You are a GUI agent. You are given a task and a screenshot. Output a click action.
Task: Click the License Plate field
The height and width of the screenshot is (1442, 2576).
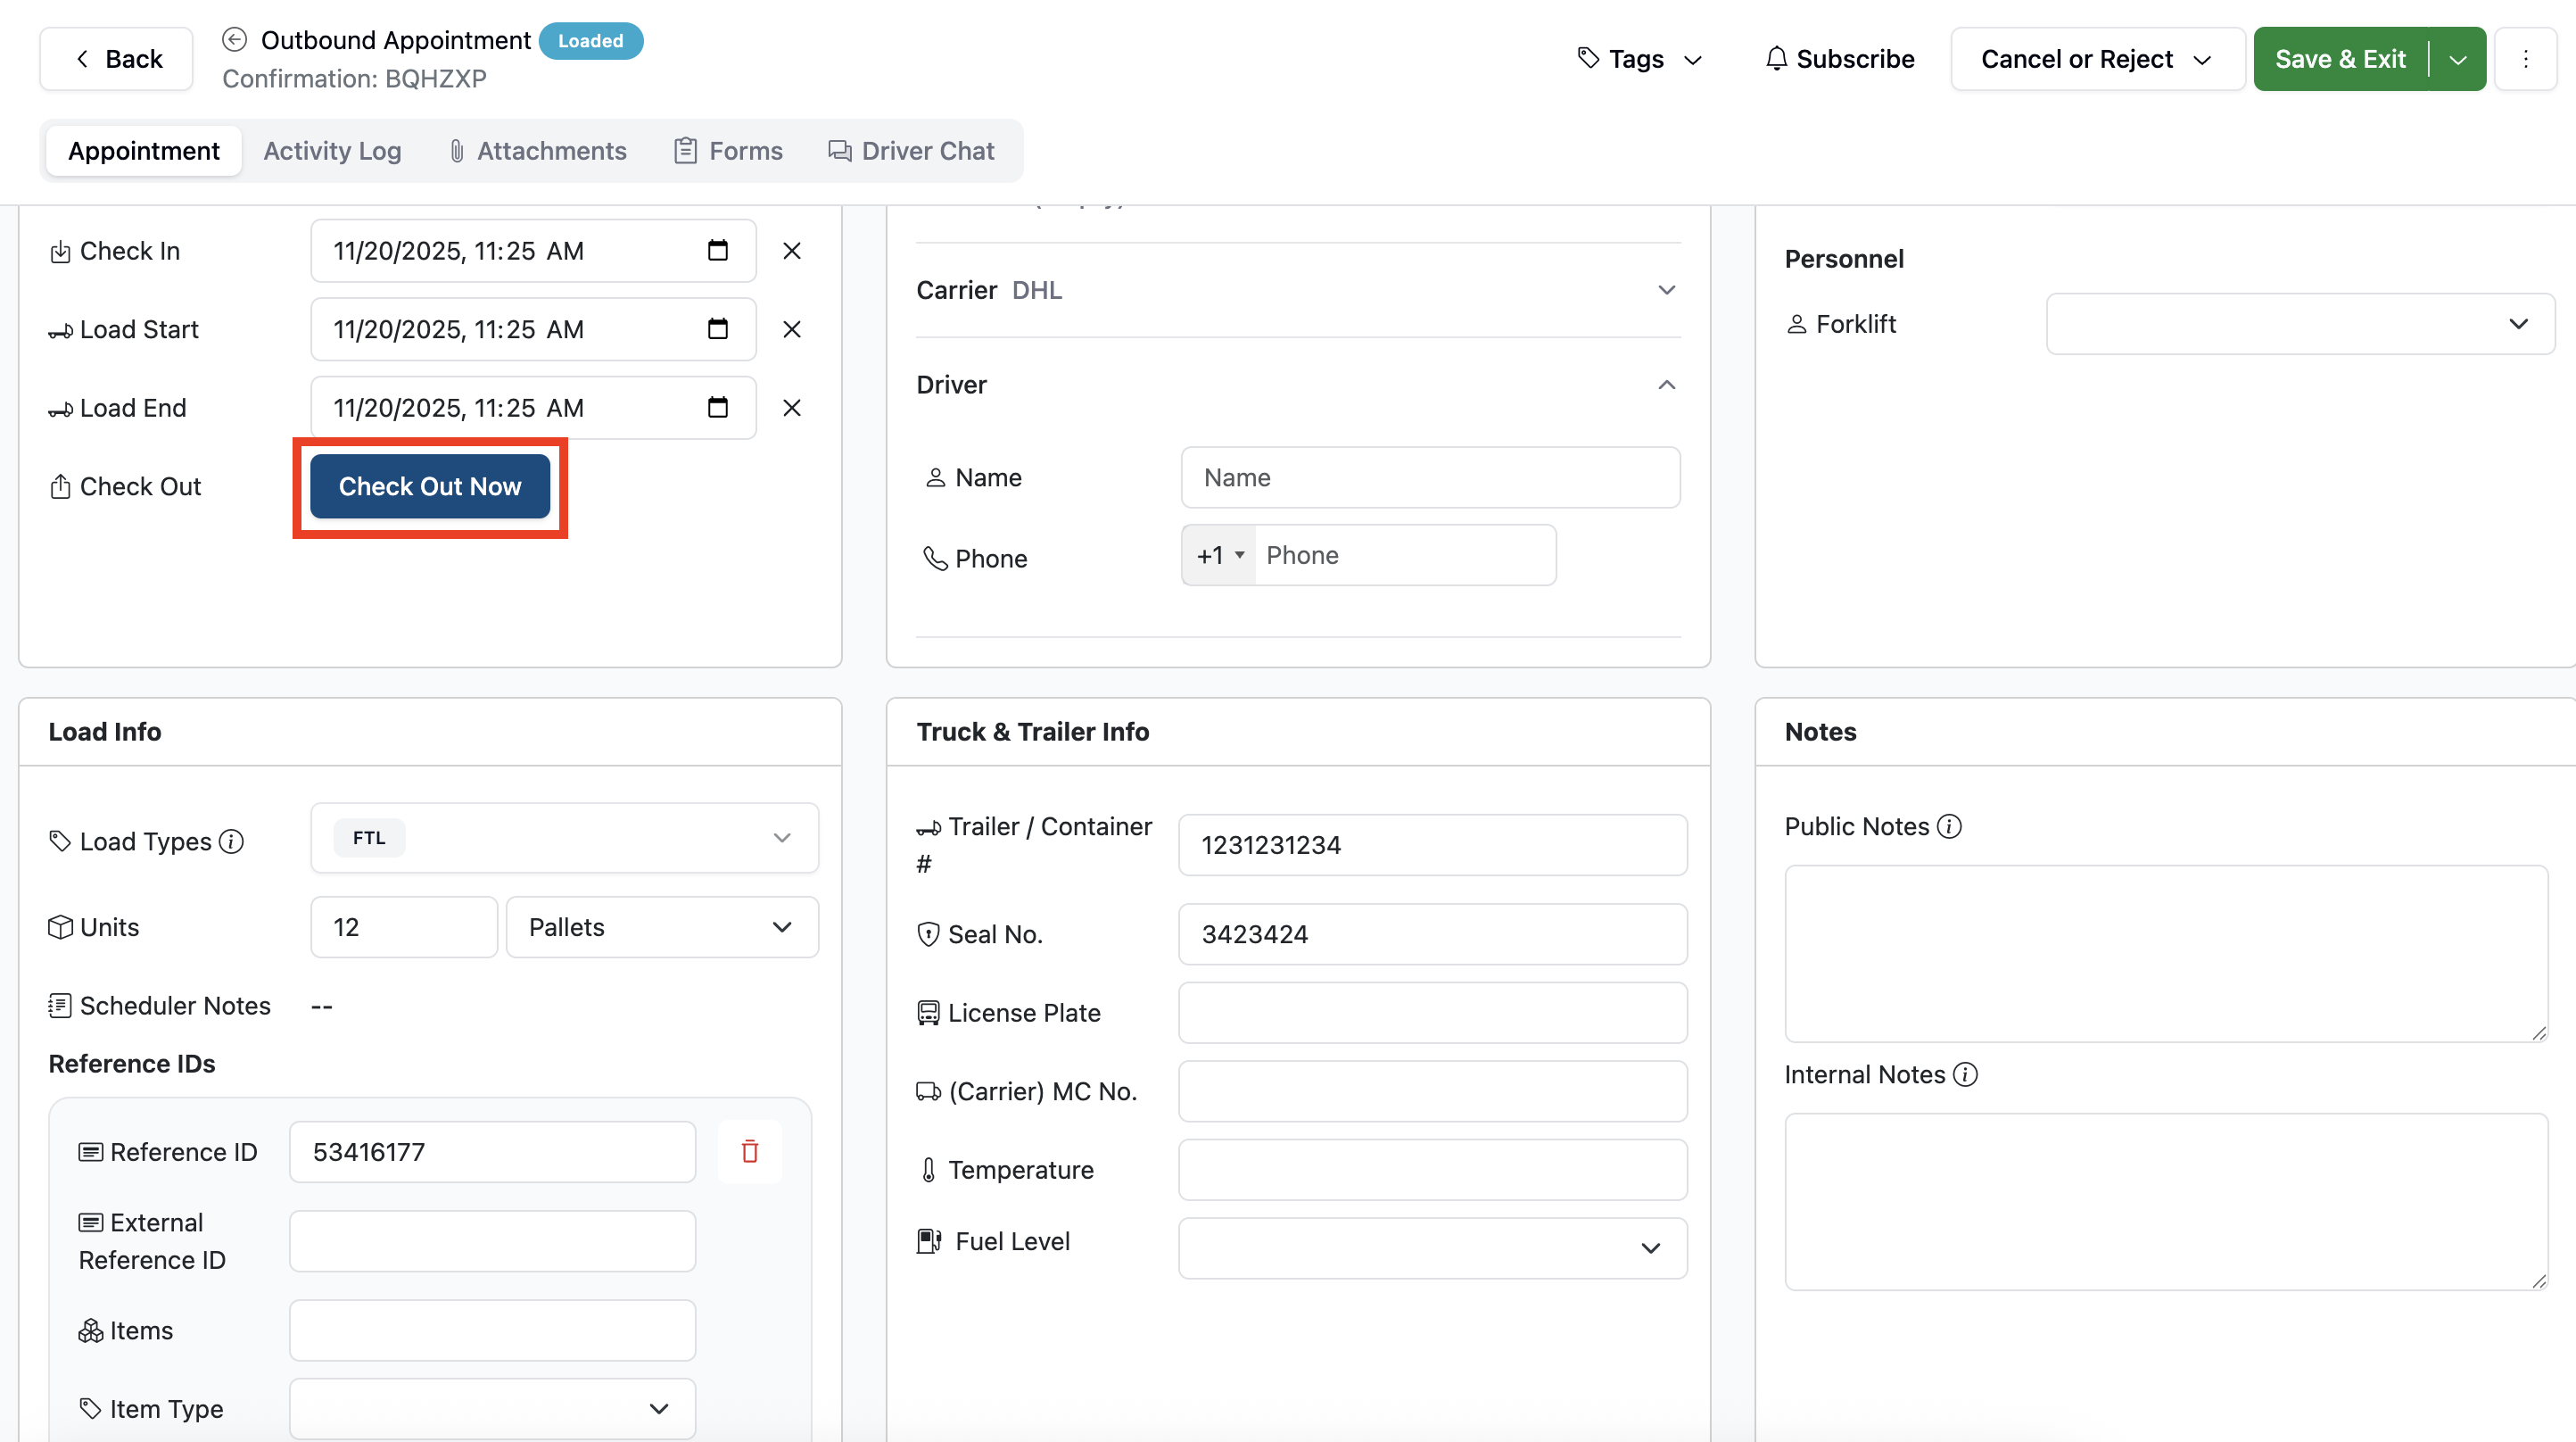(1432, 1013)
